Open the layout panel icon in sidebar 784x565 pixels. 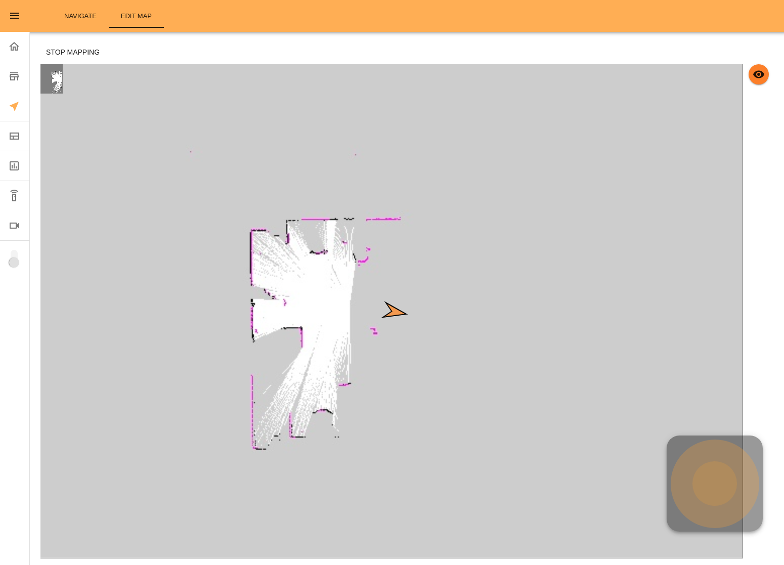(14, 136)
